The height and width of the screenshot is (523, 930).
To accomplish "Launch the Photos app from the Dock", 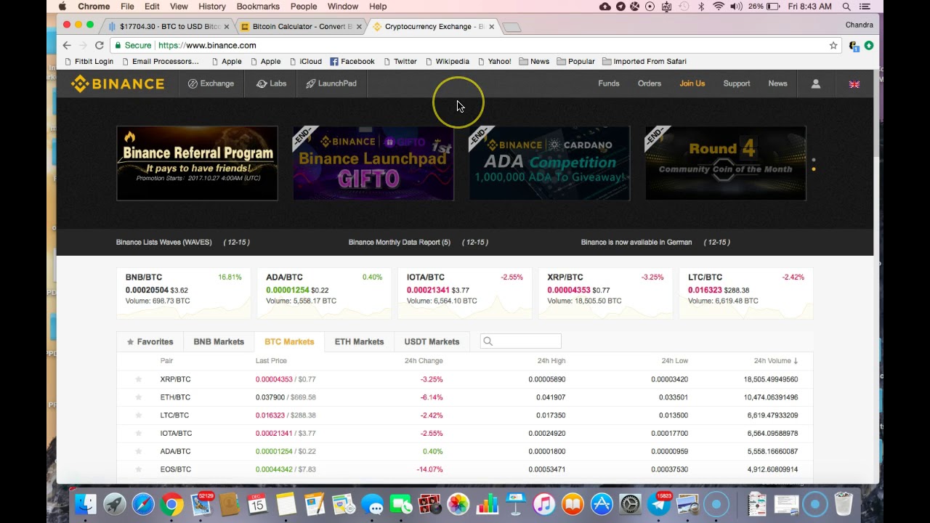I will tap(458, 503).
